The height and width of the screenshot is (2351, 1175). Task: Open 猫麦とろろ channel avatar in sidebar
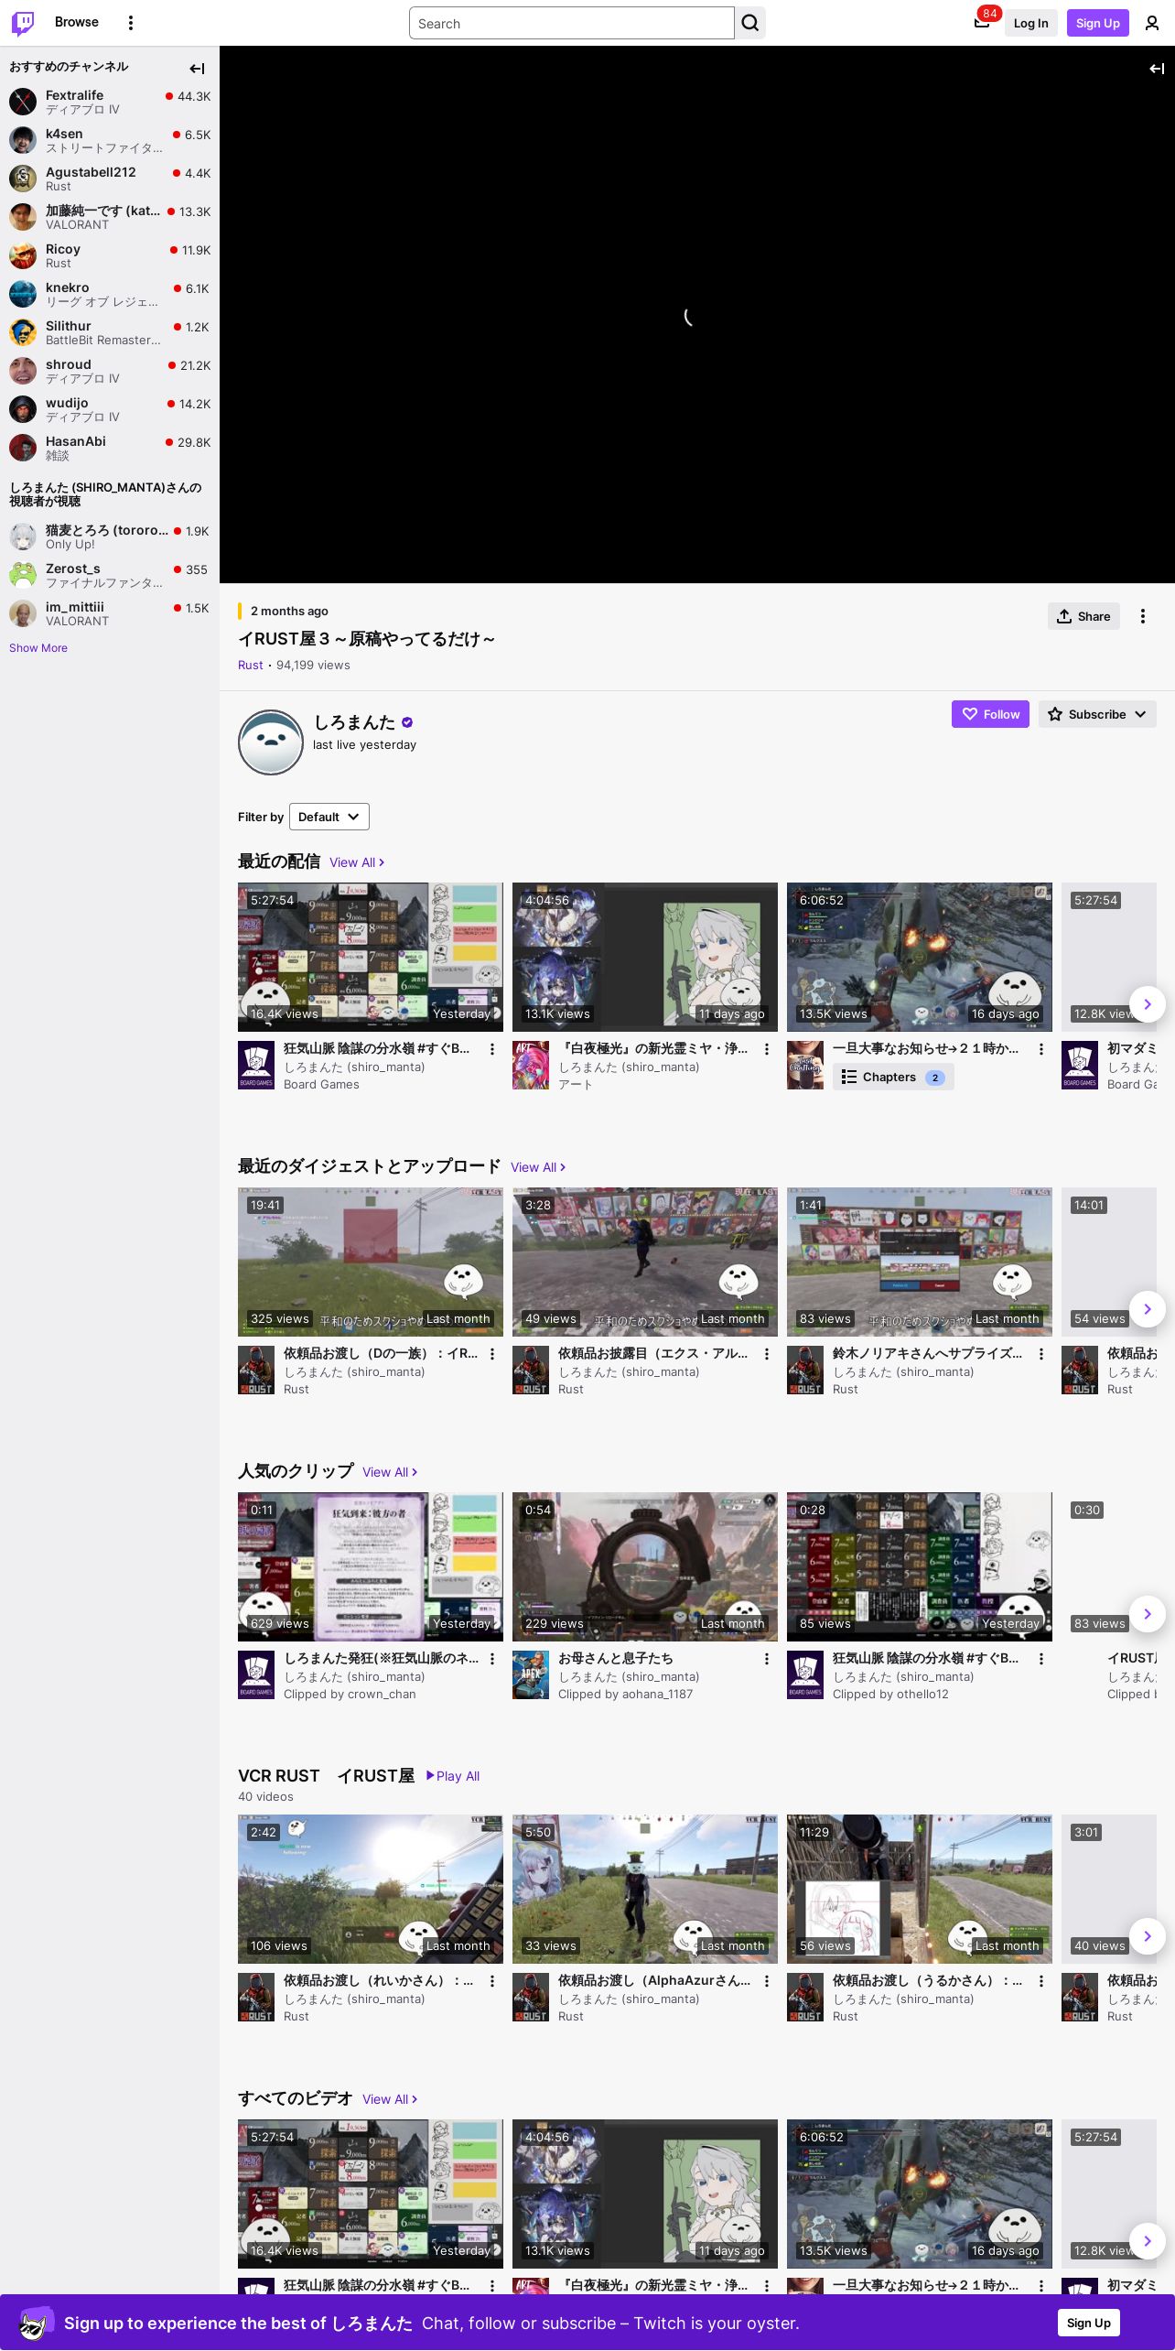point(23,536)
